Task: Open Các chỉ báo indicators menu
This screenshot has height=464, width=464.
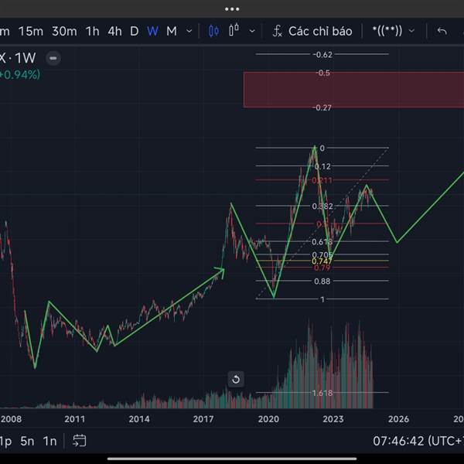Action: (312, 31)
